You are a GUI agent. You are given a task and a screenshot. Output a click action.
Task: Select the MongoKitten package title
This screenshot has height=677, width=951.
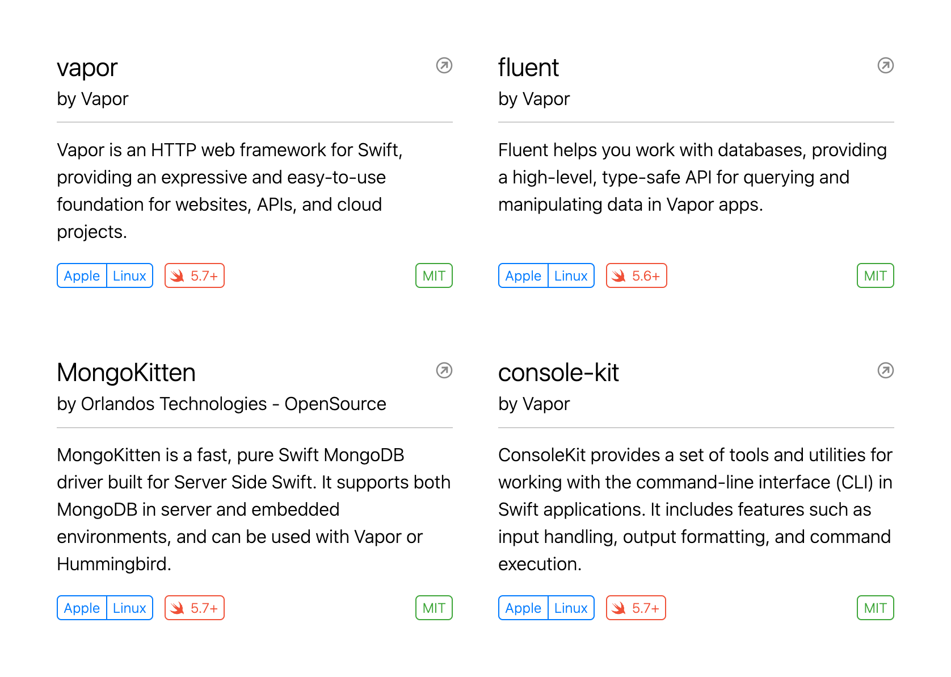point(126,373)
